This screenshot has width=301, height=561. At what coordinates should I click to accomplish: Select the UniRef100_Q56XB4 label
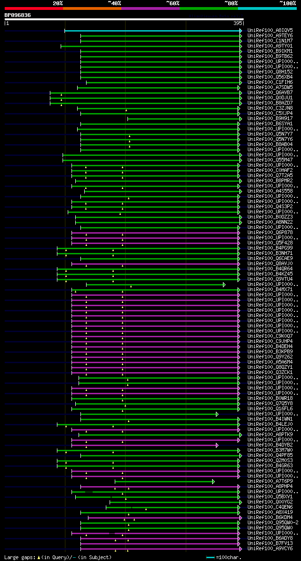point(270,77)
